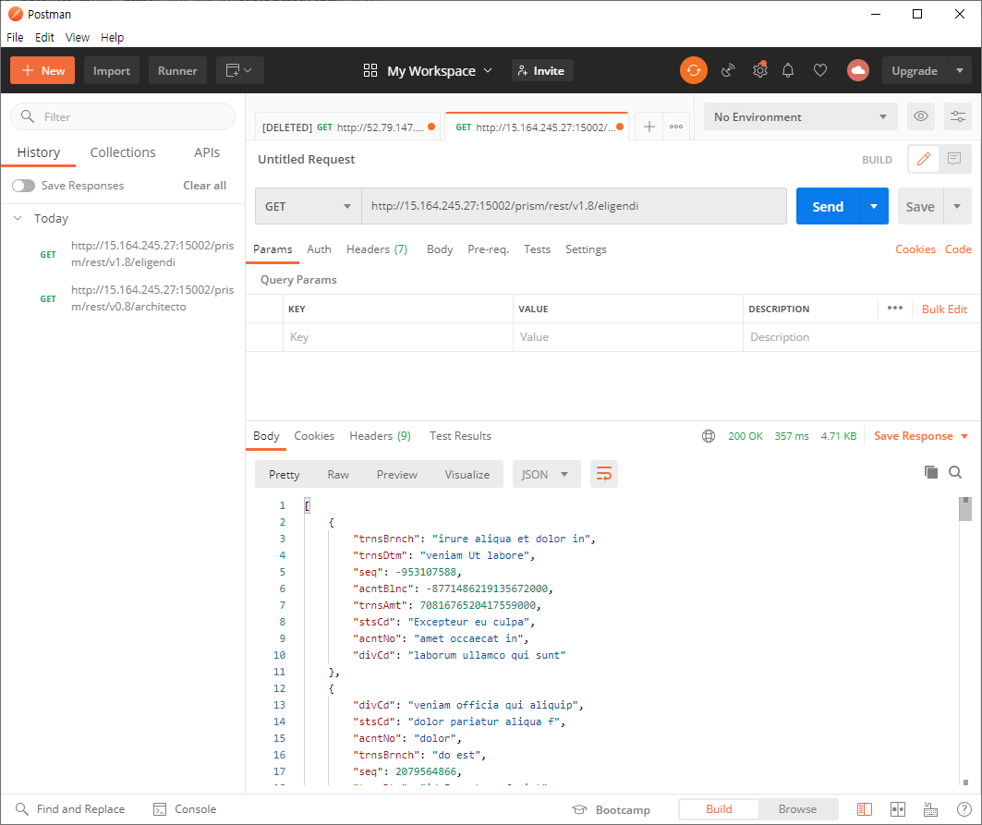The width and height of the screenshot is (982, 825).
Task: Open notifications bell icon
Action: (x=788, y=70)
